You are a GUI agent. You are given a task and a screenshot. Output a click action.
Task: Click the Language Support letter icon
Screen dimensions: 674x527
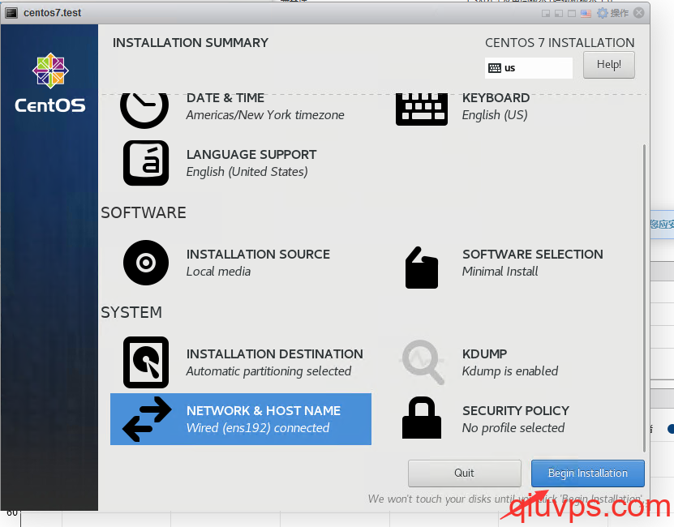click(x=146, y=163)
